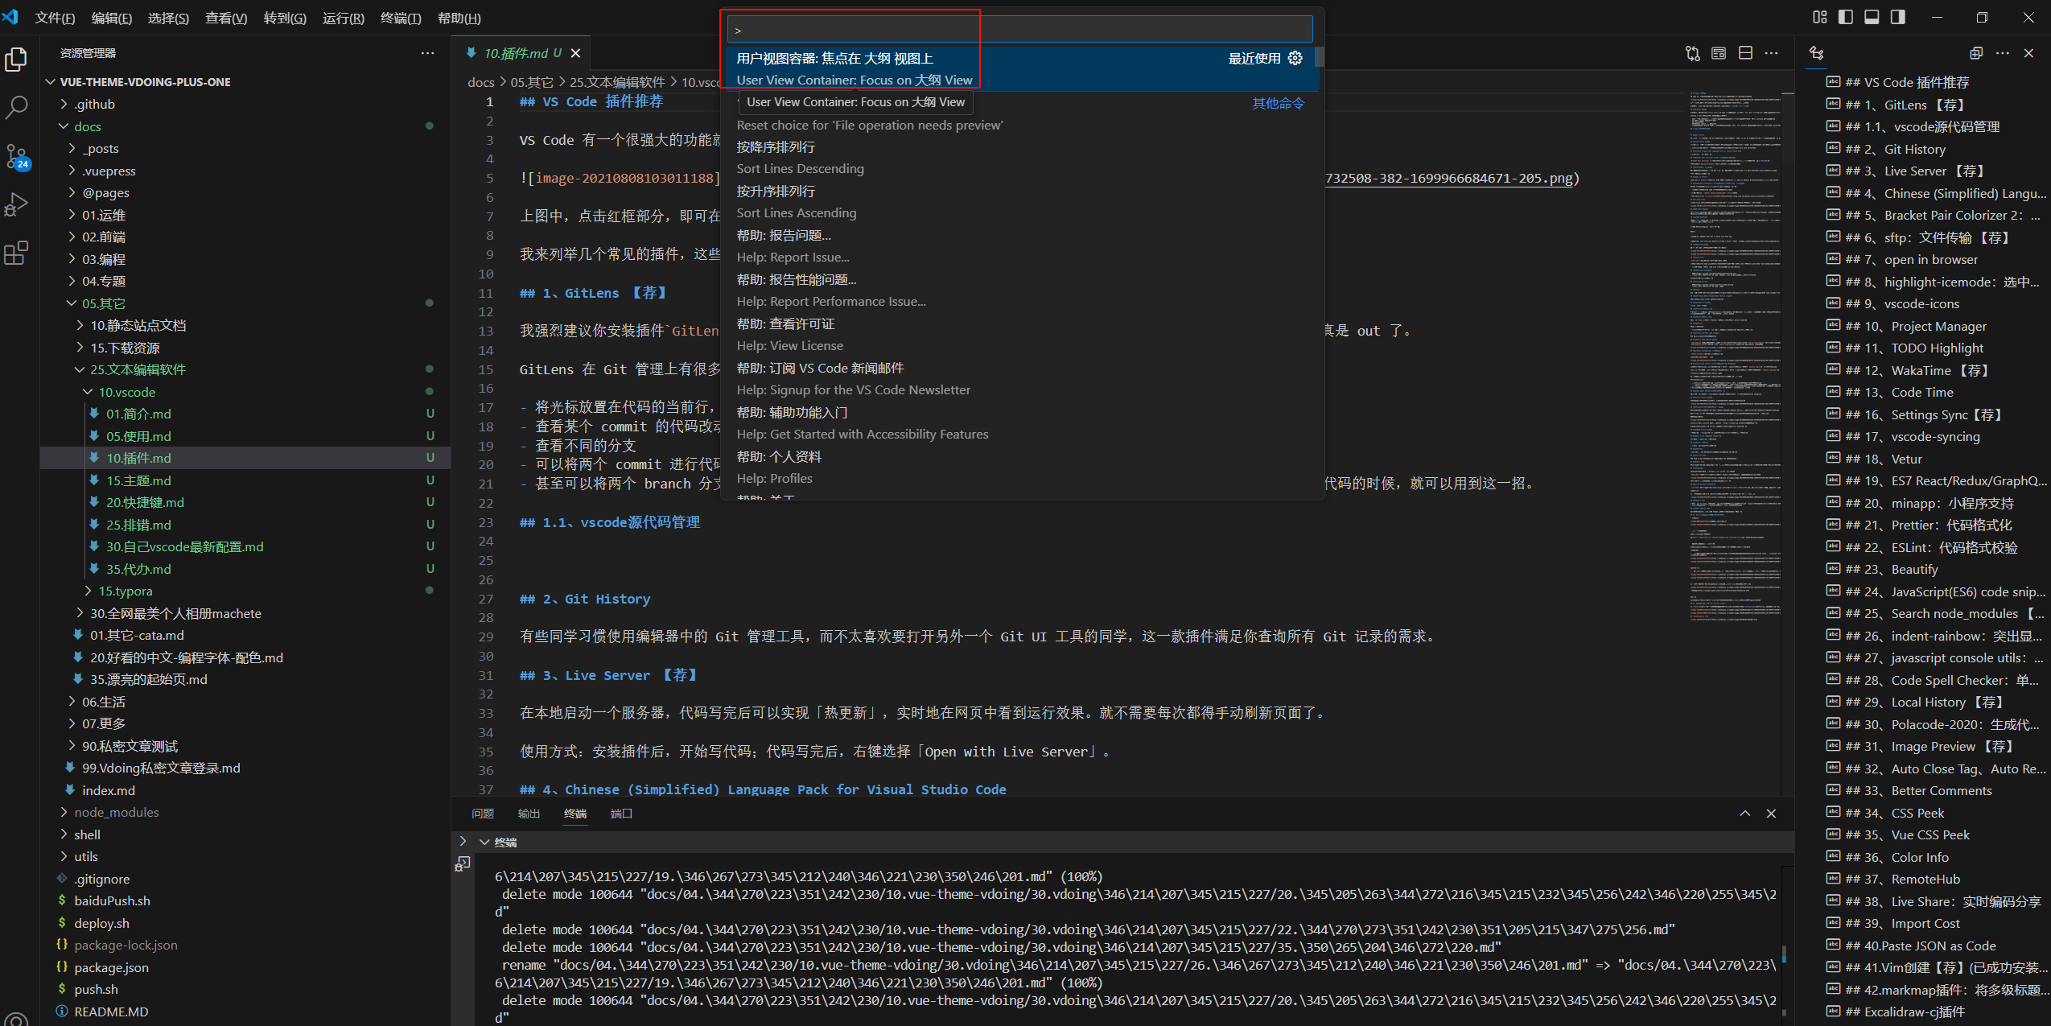
Task: Close the bottom terminal panel
Action: 1771,814
